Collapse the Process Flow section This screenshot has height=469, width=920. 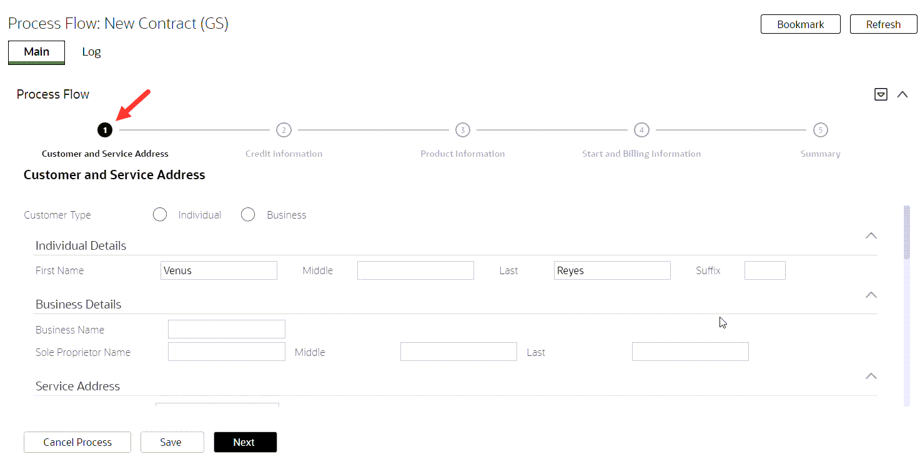(902, 95)
